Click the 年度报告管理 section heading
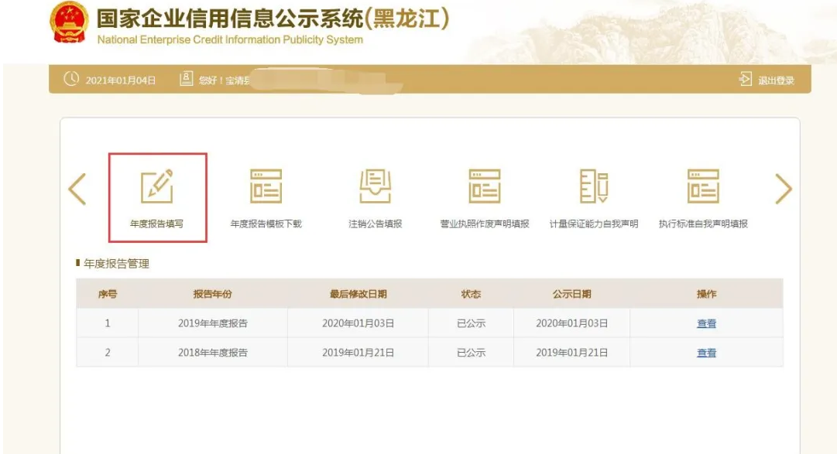The image size is (837, 454). [x=116, y=264]
